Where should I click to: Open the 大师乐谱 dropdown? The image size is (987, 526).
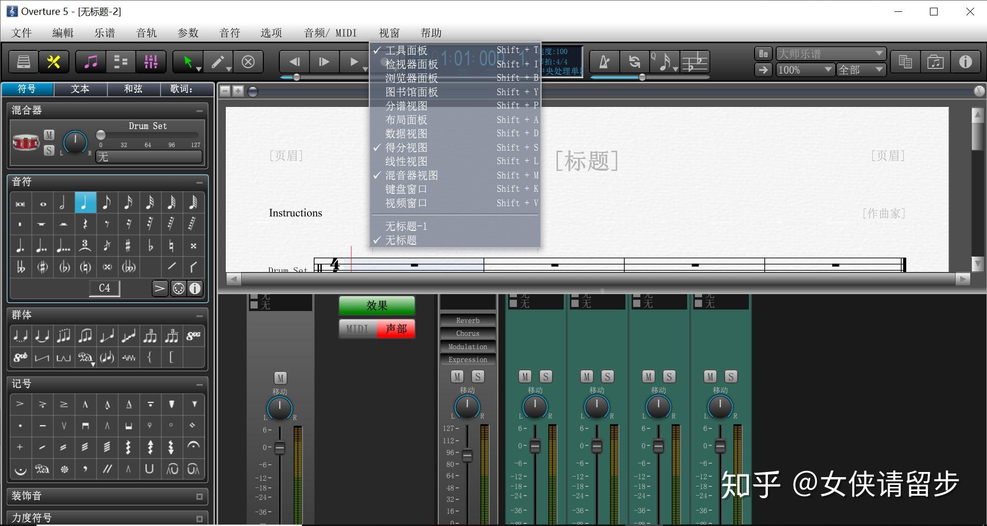pyautogui.click(x=830, y=53)
